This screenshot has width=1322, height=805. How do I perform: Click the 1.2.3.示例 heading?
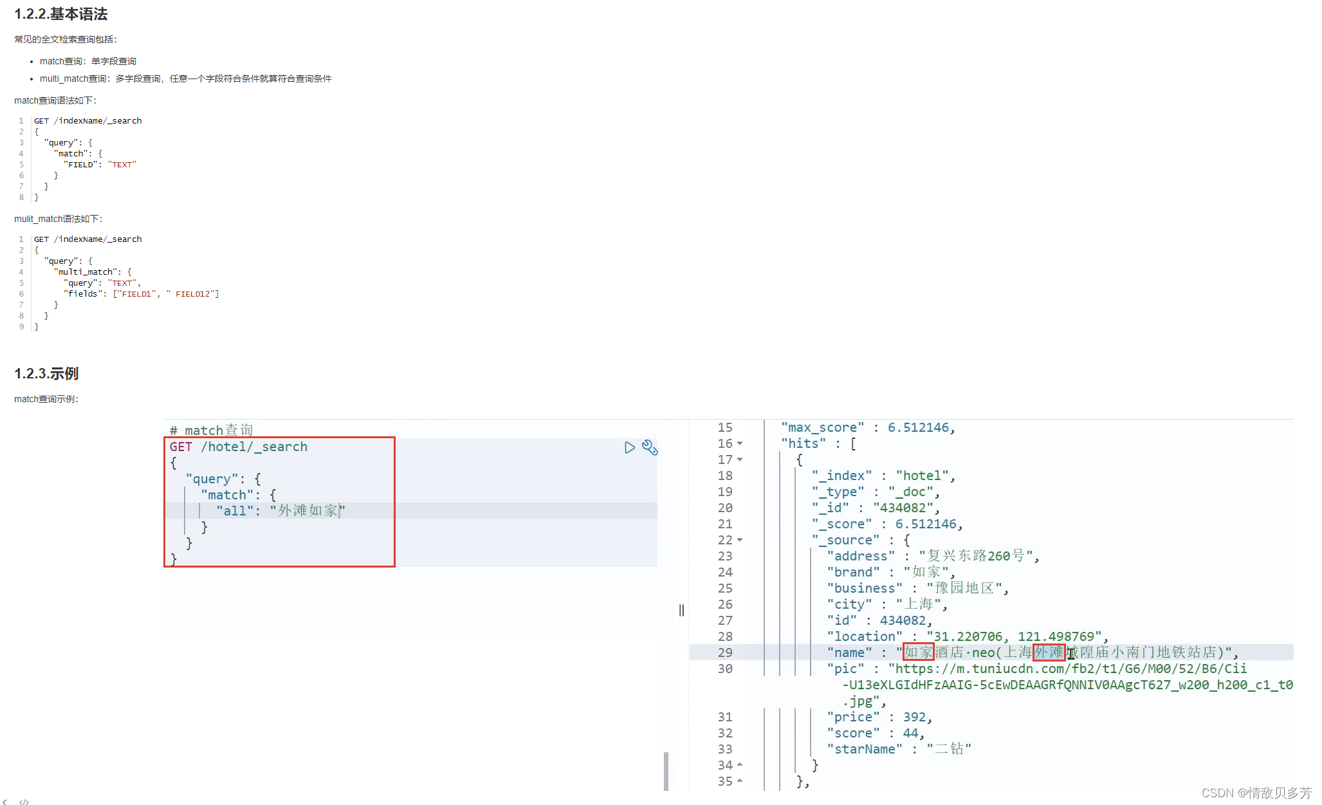click(x=46, y=373)
